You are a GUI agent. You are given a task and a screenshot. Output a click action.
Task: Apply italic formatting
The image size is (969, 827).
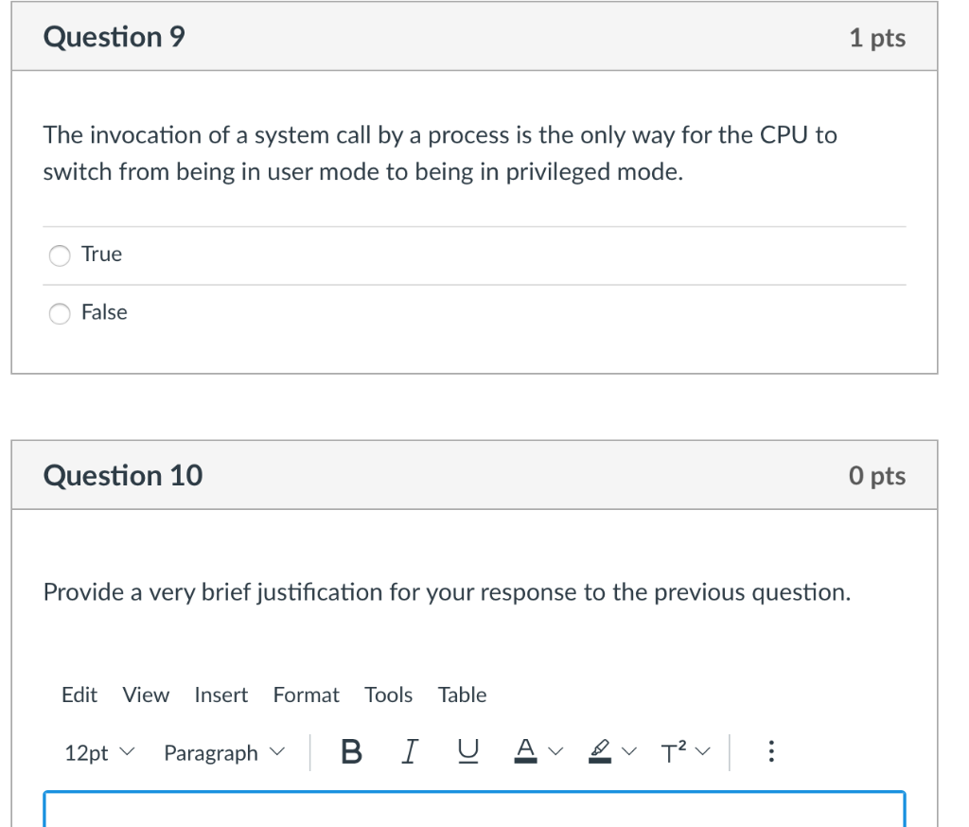click(409, 751)
